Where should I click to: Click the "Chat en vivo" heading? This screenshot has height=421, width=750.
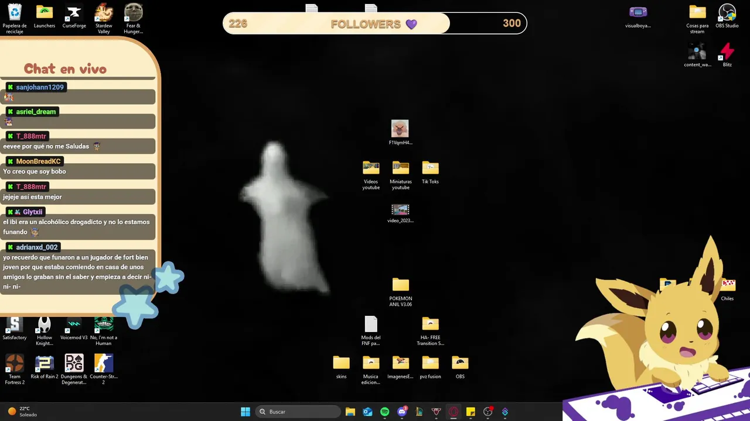[65, 69]
